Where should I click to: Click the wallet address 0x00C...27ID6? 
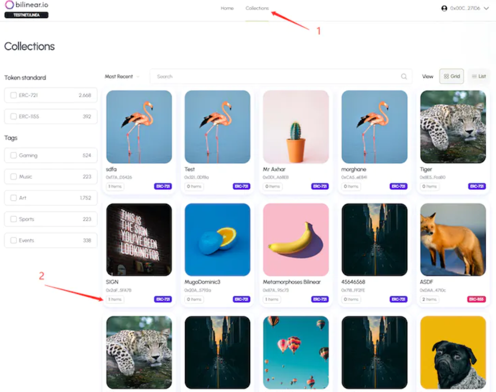[x=465, y=8]
